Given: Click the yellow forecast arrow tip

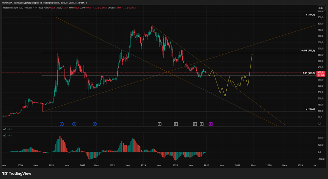Looking at the screenshot, I should pyautogui.click(x=252, y=53).
